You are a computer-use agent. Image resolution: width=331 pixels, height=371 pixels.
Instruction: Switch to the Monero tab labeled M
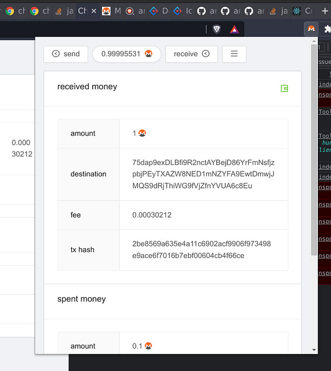click(x=112, y=11)
